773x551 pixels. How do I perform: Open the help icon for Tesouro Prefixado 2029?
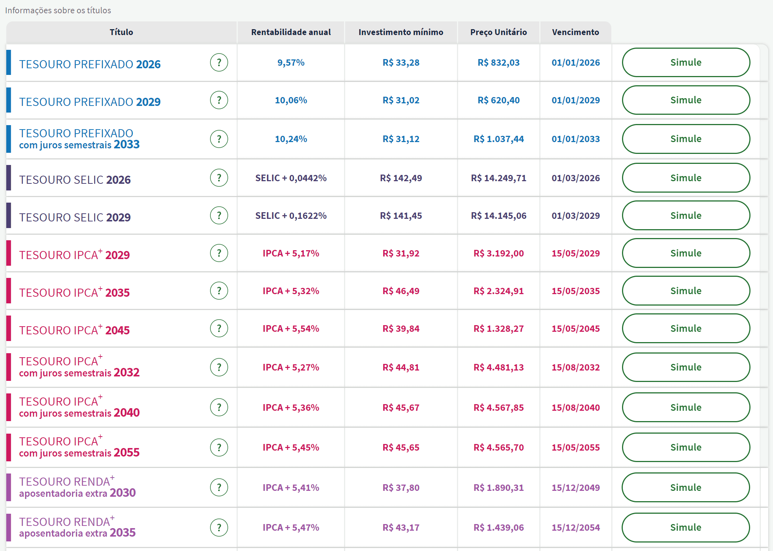pyautogui.click(x=219, y=100)
